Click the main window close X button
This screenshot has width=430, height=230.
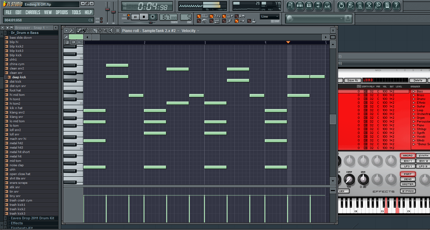92,3
